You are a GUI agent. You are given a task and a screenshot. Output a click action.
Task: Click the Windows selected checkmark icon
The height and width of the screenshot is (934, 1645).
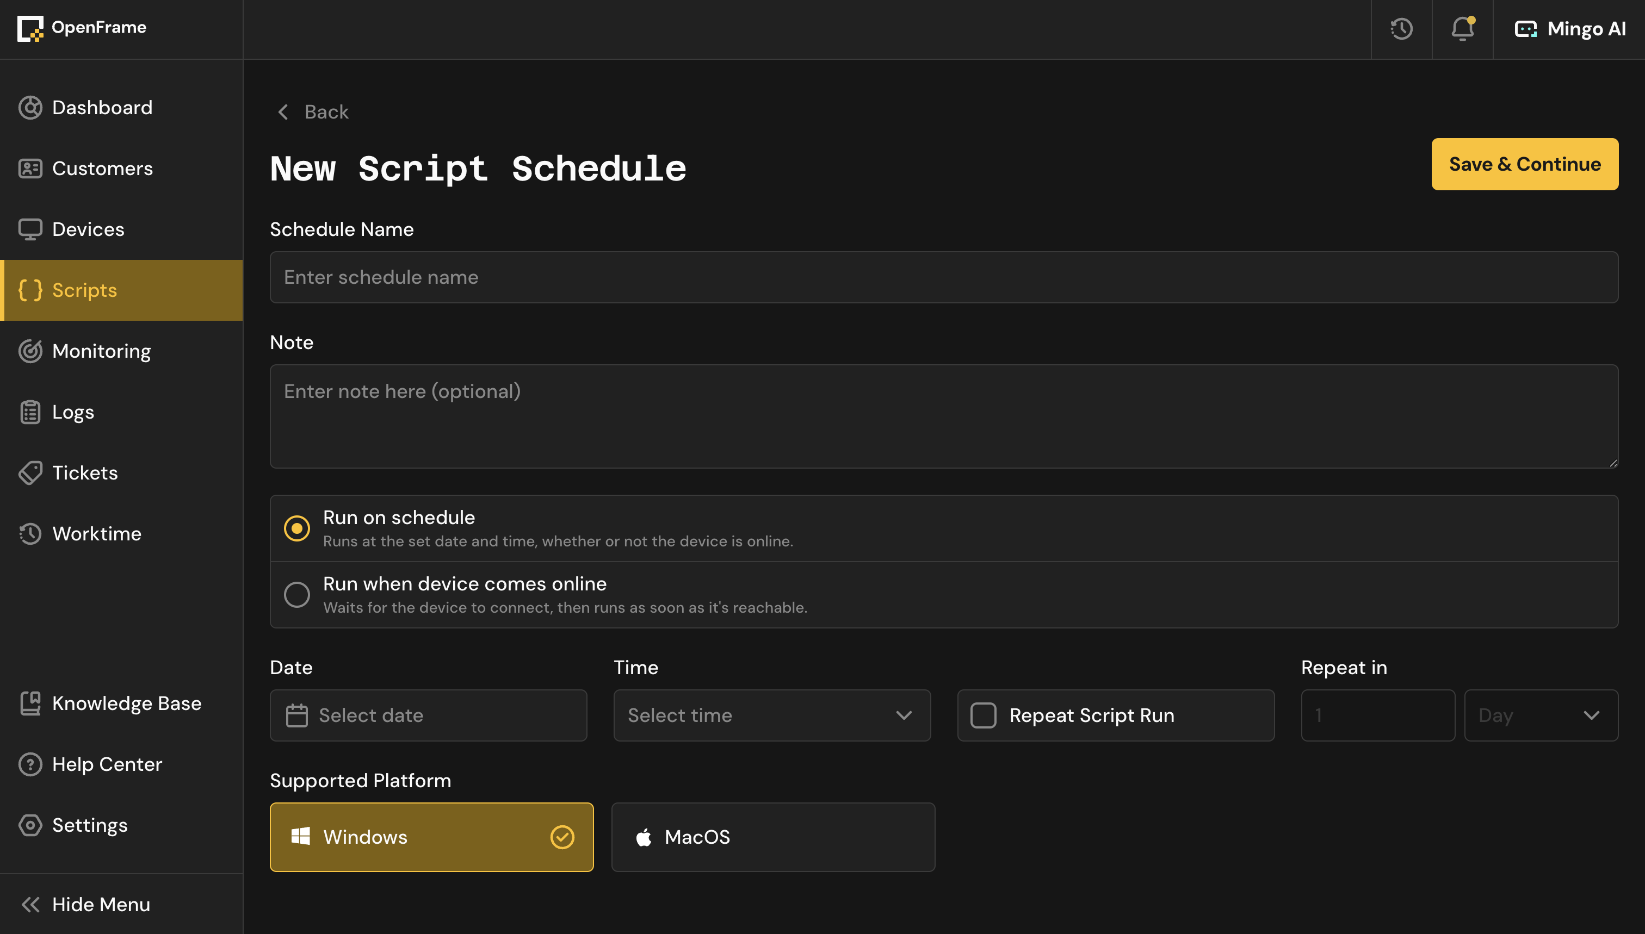click(562, 837)
